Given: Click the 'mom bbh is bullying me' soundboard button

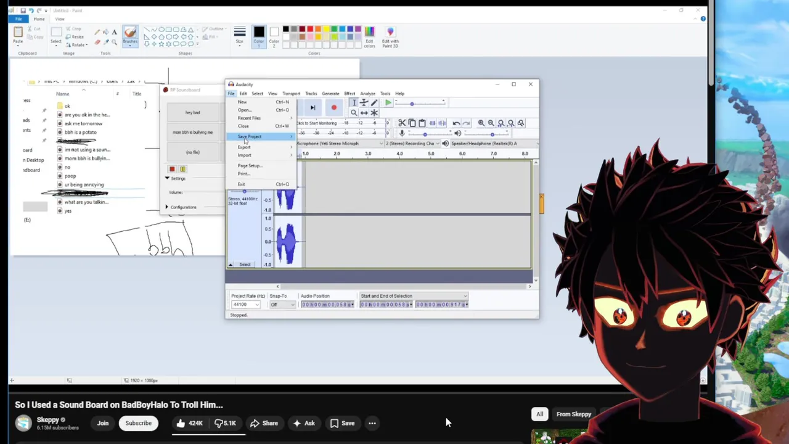Looking at the screenshot, I should [x=192, y=132].
